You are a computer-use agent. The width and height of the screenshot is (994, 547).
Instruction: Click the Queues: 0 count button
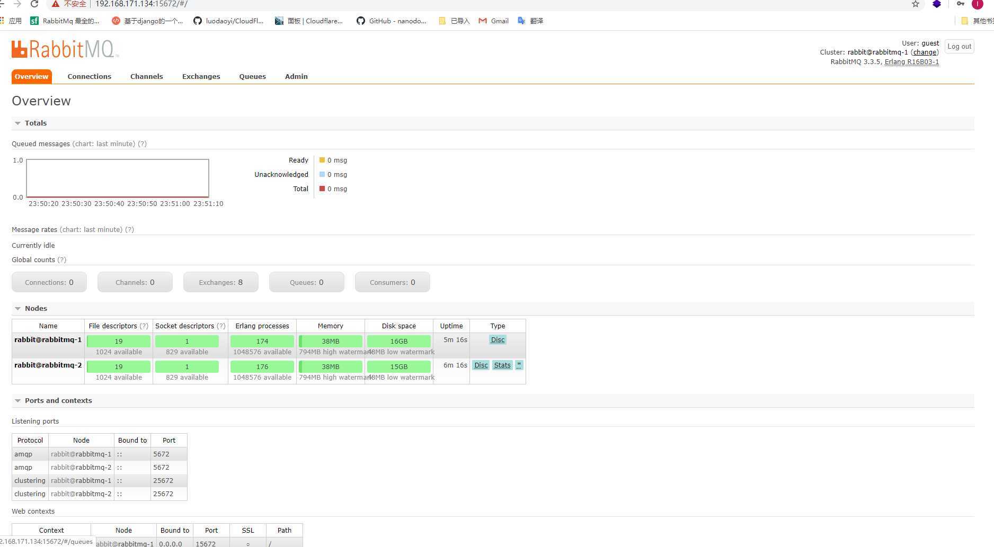[x=307, y=282]
